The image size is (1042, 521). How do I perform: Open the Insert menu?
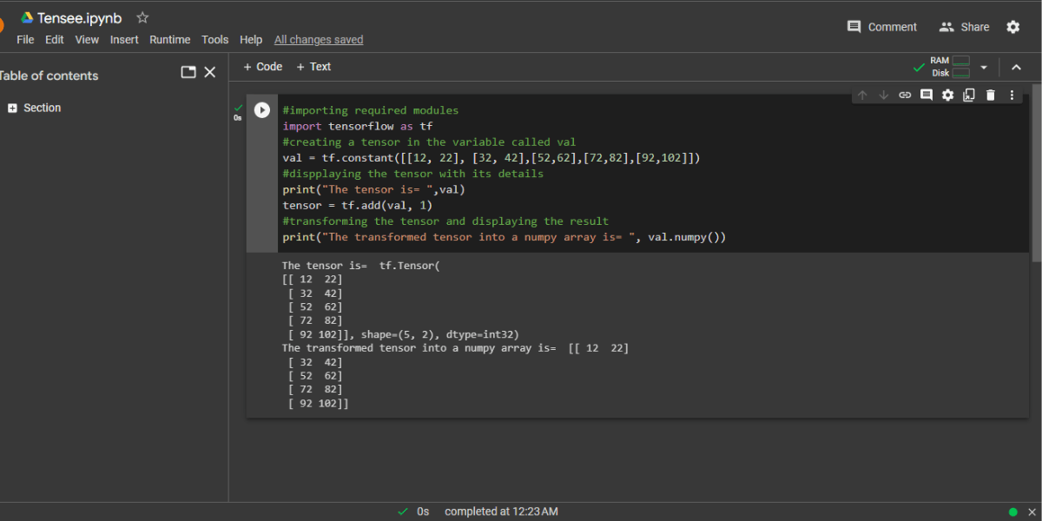point(124,39)
